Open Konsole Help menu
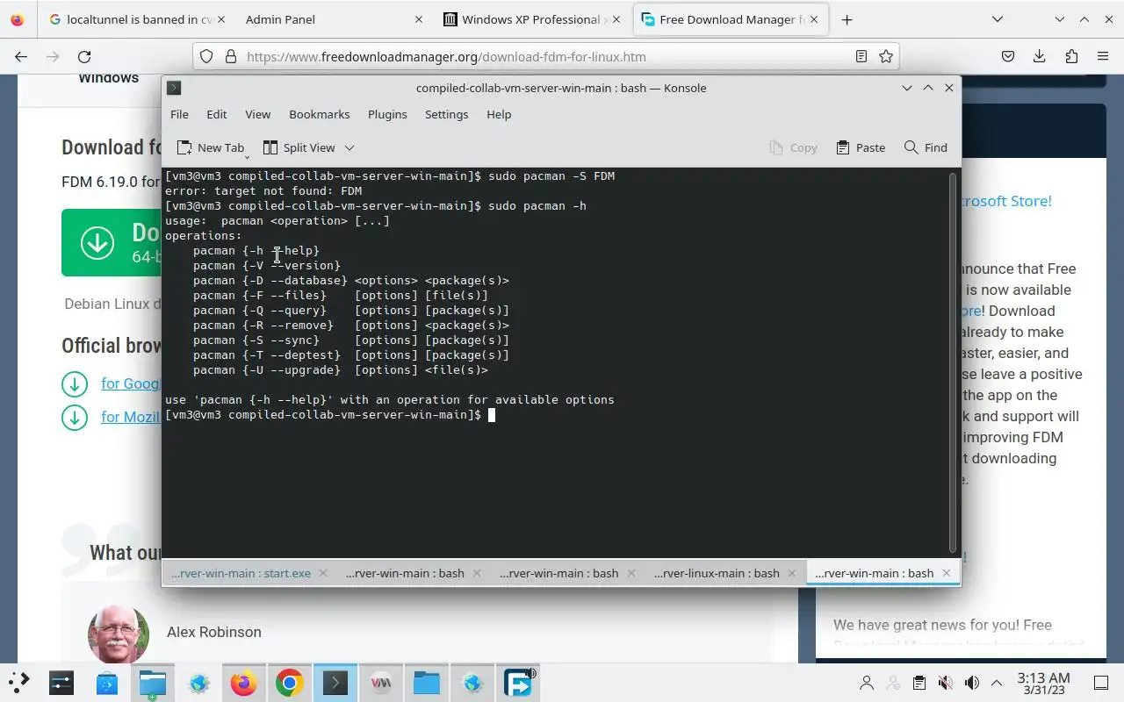 (x=499, y=114)
